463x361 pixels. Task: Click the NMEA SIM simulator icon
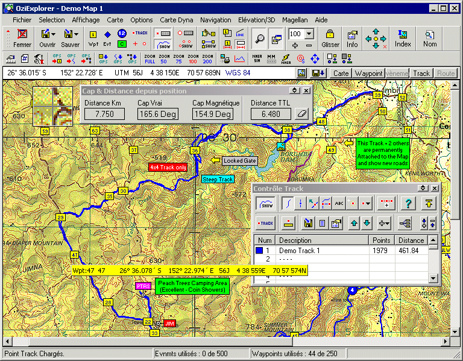click(257, 58)
